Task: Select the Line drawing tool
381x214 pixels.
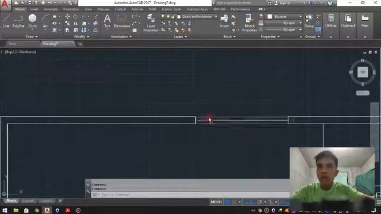Action: coord(6,21)
